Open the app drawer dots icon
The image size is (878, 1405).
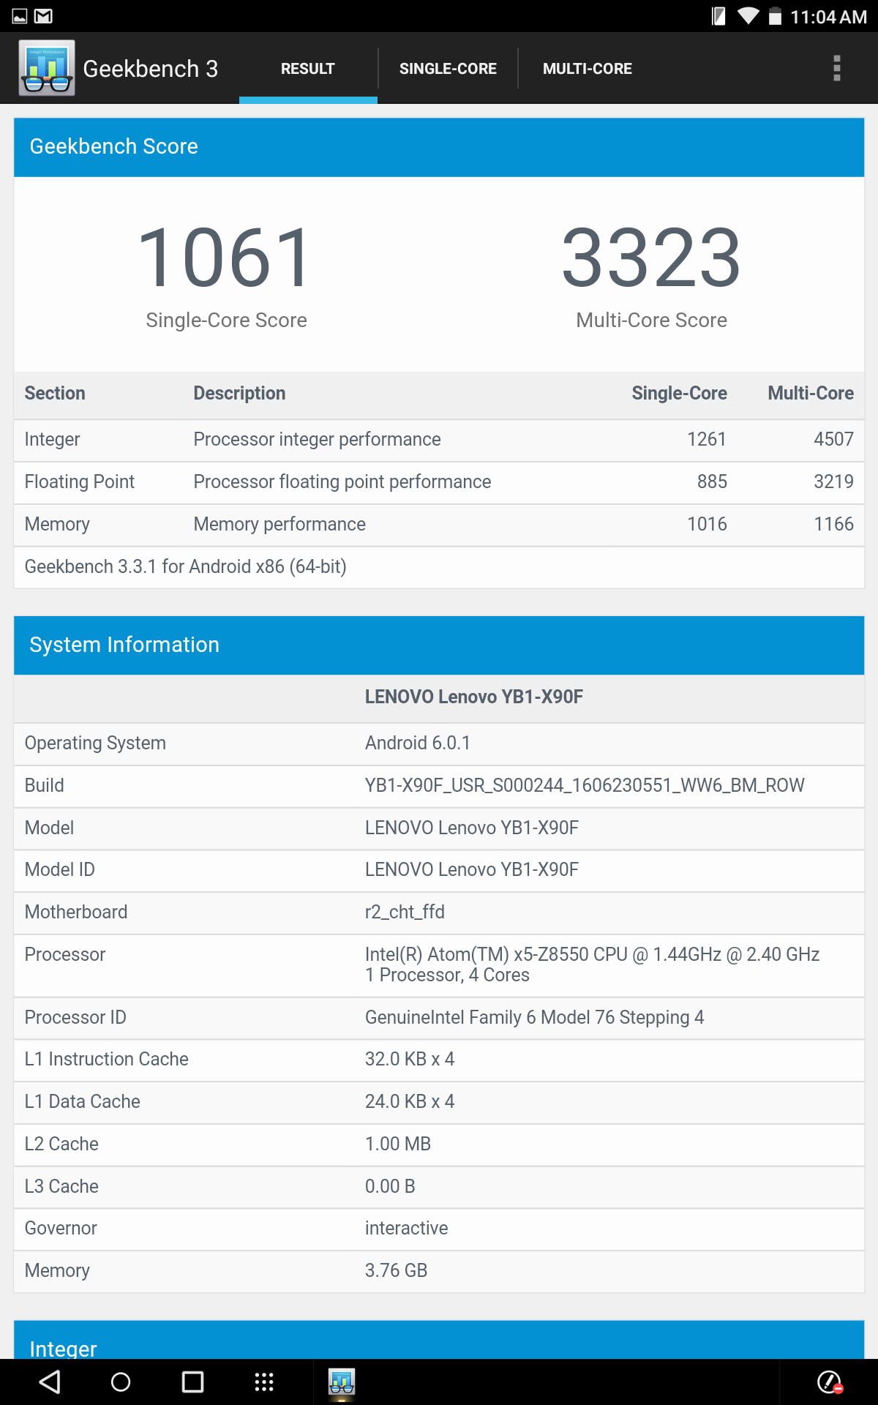(x=264, y=1382)
